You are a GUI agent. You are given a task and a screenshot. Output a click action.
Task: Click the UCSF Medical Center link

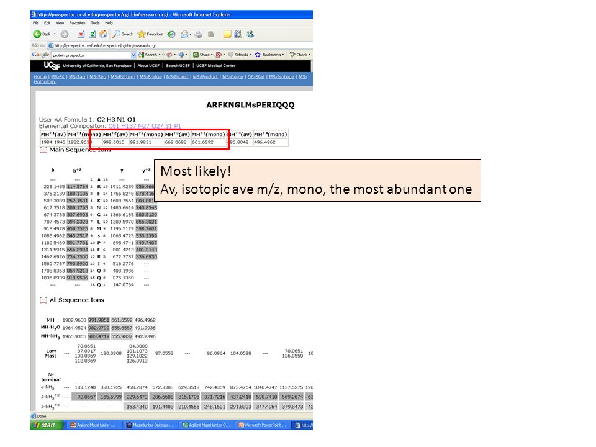[215, 66]
